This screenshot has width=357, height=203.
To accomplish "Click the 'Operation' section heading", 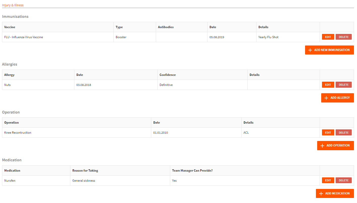I will 11,112.
